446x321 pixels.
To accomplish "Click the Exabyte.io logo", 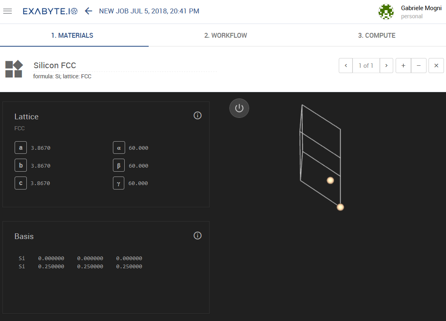I will pos(50,11).
